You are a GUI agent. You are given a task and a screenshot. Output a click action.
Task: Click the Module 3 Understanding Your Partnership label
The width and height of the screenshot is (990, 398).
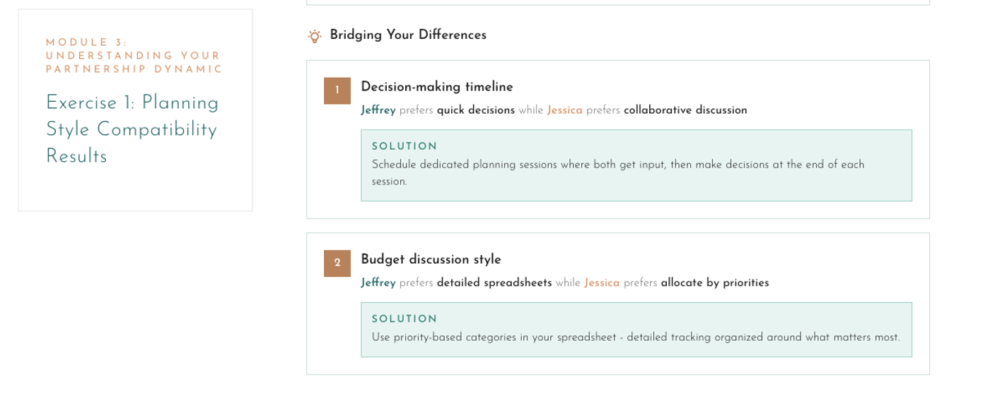(x=134, y=56)
